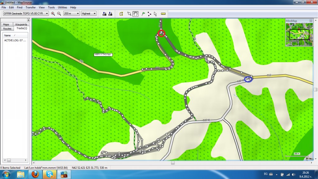Open Skype from the taskbar
Screen dimensions: 318x179
coord(49,174)
